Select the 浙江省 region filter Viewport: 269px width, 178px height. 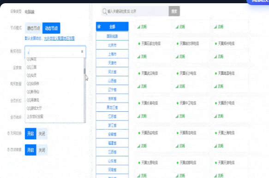pyautogui.click(x=112, y=125)
